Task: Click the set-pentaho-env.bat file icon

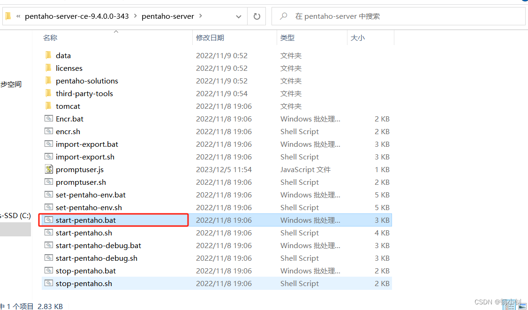Action: click(49, 195)
